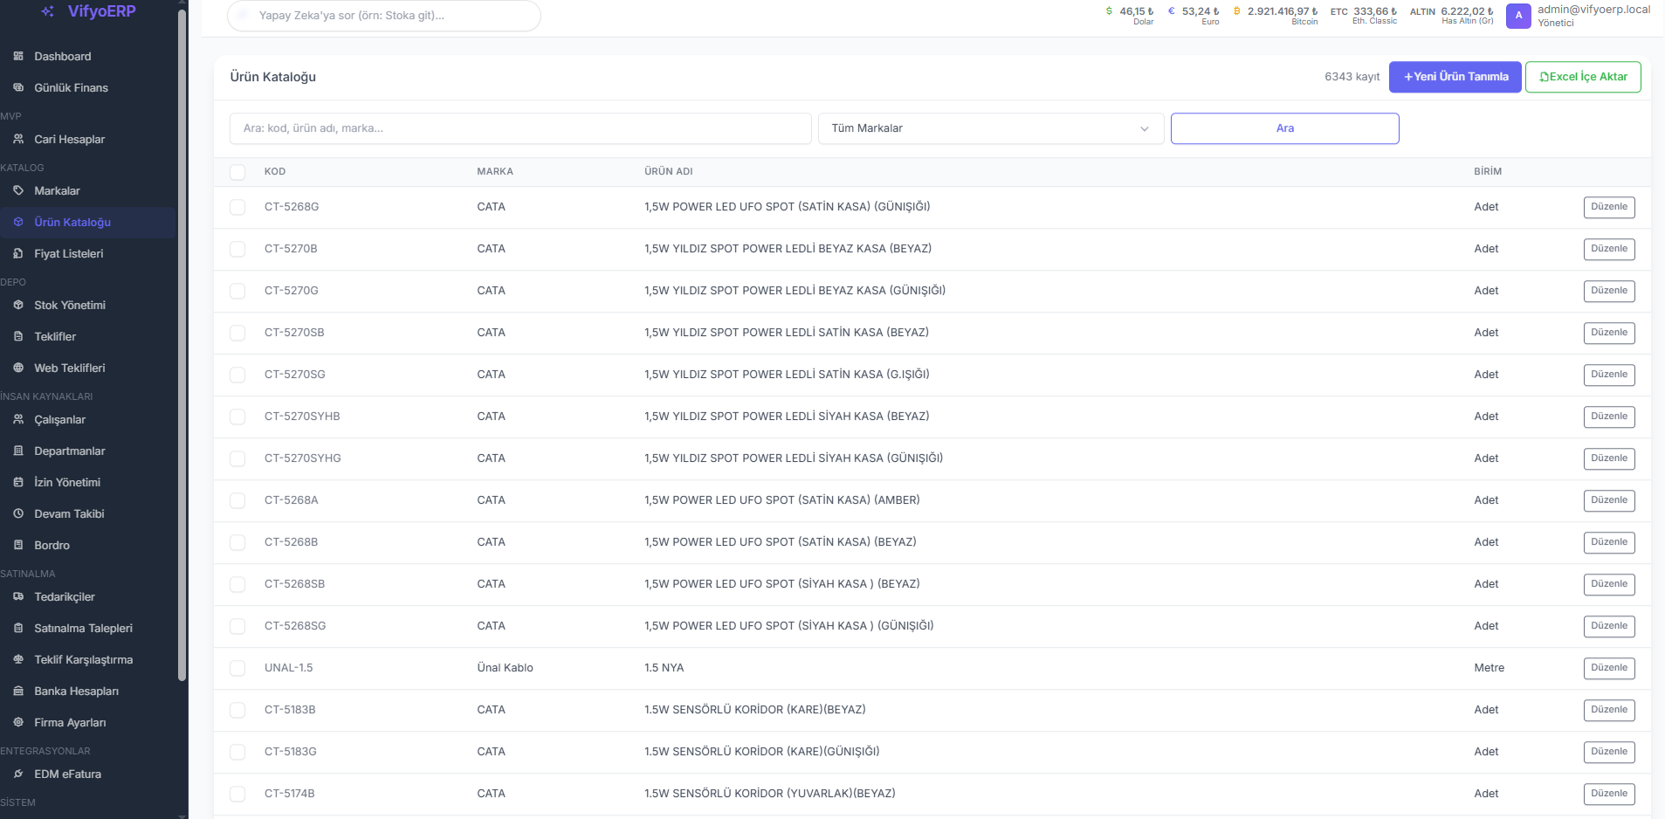1665x819 pixels.
Task: Check the CT-5270B row checkbox
Action: 237,249
